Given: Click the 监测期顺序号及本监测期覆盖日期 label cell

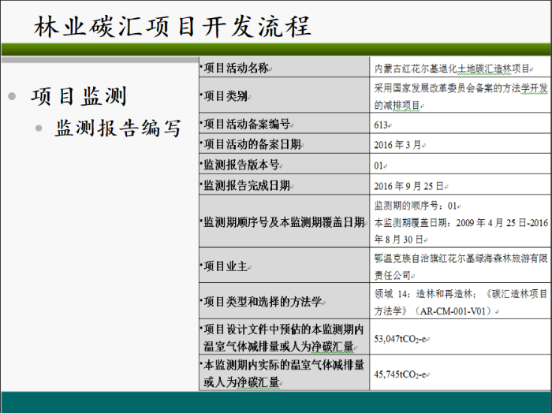Looking at the screenshot, I should [284, 223].
